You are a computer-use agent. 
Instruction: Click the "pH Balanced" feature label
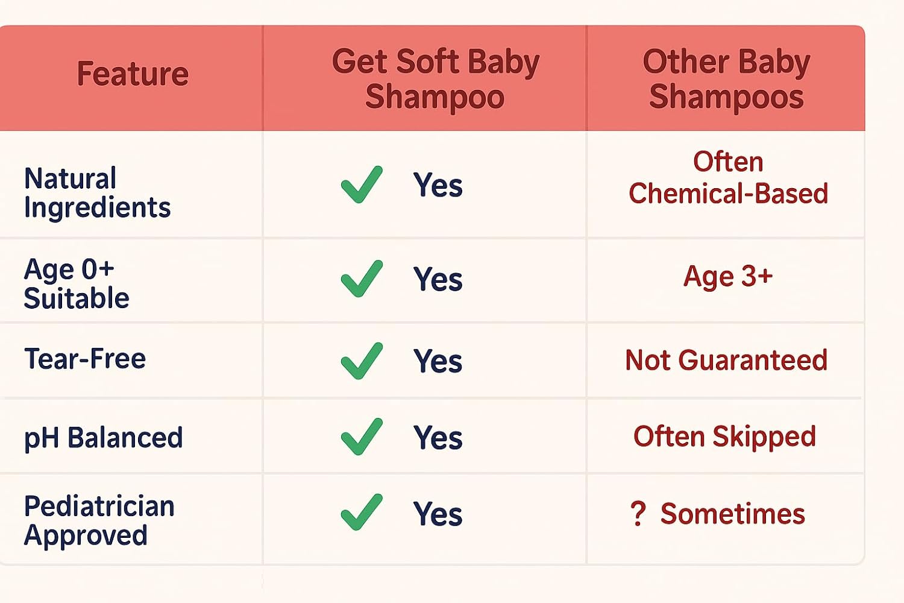103,438
